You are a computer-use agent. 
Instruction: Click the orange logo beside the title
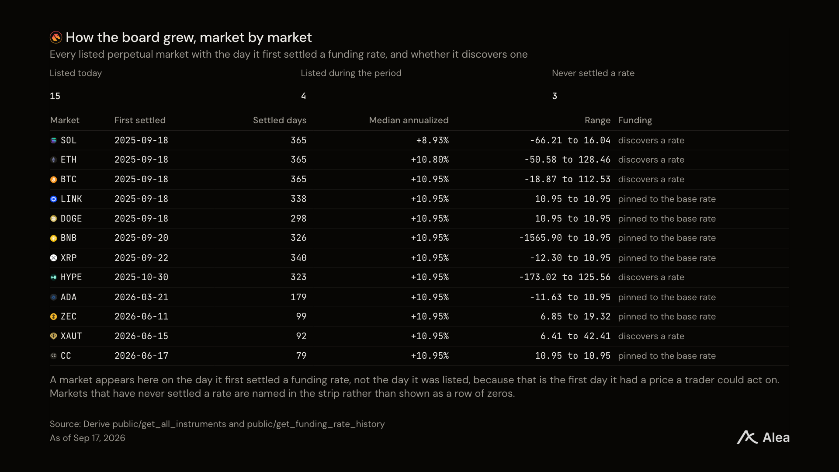pos(56,38)
